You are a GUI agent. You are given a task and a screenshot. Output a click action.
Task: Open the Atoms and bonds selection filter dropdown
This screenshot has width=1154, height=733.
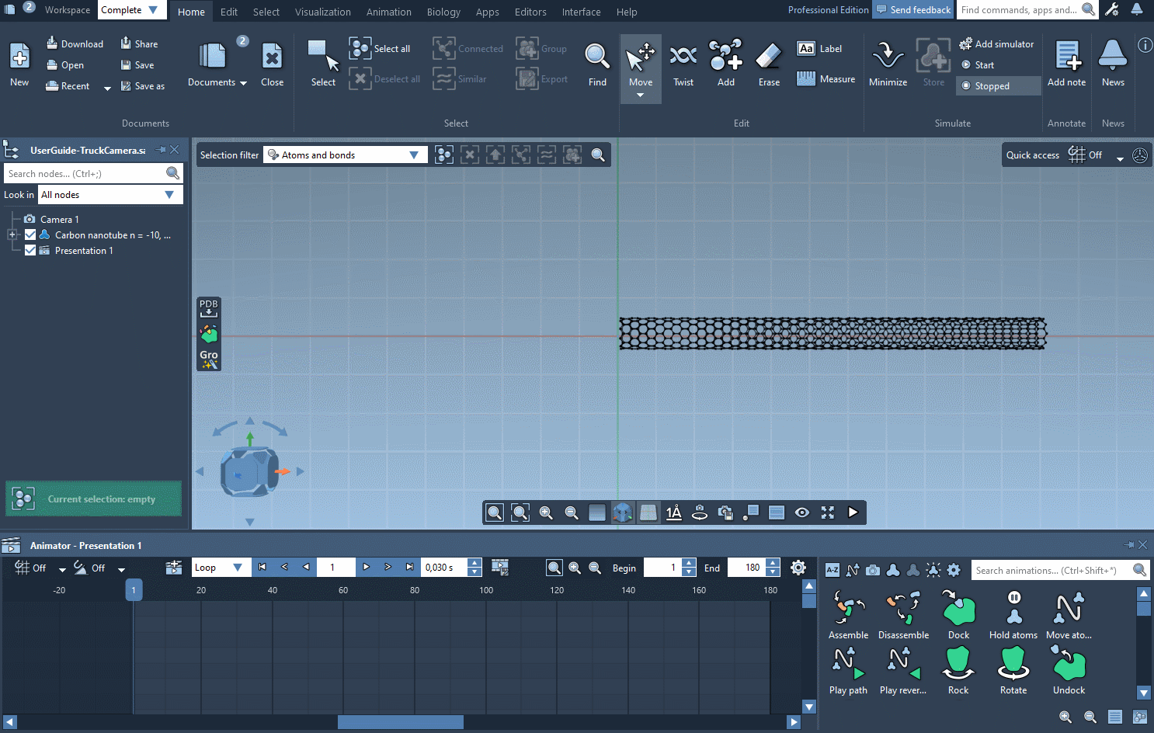413,155
